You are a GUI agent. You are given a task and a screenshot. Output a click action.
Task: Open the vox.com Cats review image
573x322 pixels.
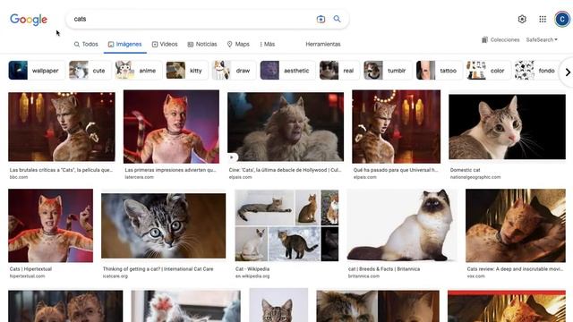[x=516, y=225]
